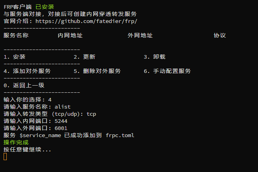The width and height of the screenshot is (258, 172).
Task: Click the 服务名称 column header
Action: [16, 35]
